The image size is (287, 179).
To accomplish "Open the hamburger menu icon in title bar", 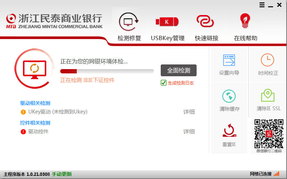I will click(x=262, y=5).
